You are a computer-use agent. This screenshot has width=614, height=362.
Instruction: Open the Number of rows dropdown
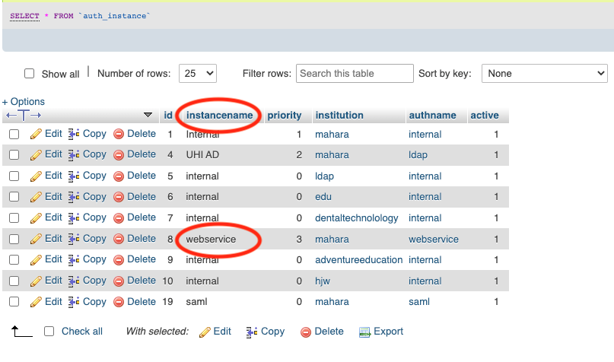[x=198, y=74]
